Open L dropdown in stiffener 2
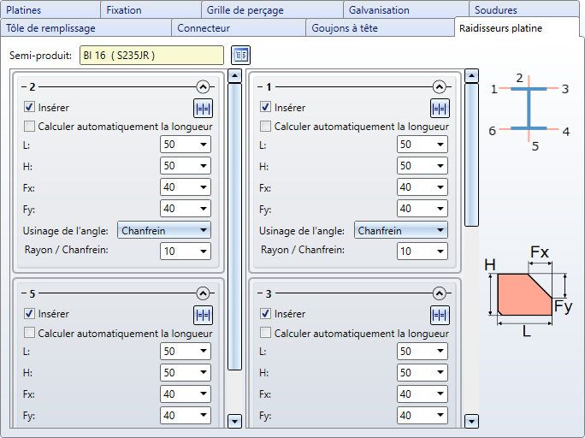The image size is (585, 438). [x=186, y=145]
